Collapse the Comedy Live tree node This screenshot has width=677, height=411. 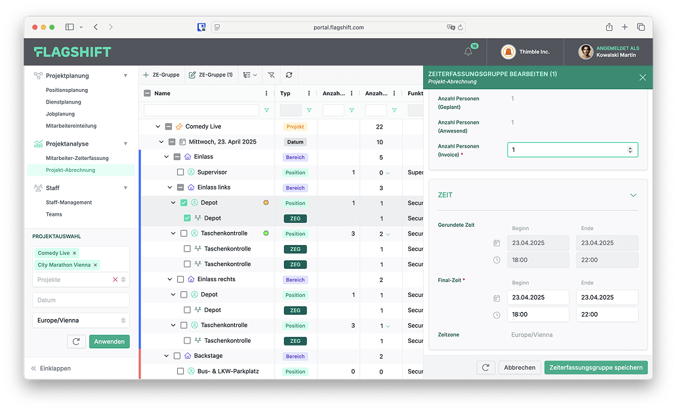(158, 127)
